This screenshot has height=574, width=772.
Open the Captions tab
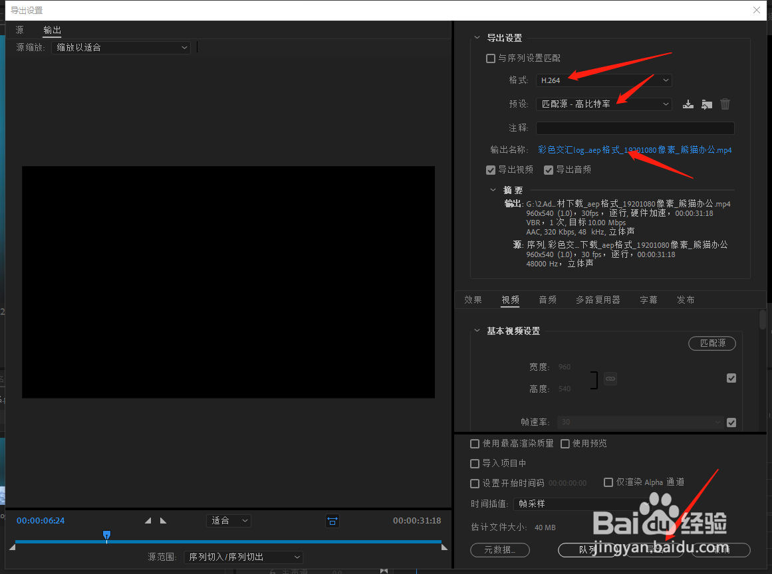click(648, 300)
